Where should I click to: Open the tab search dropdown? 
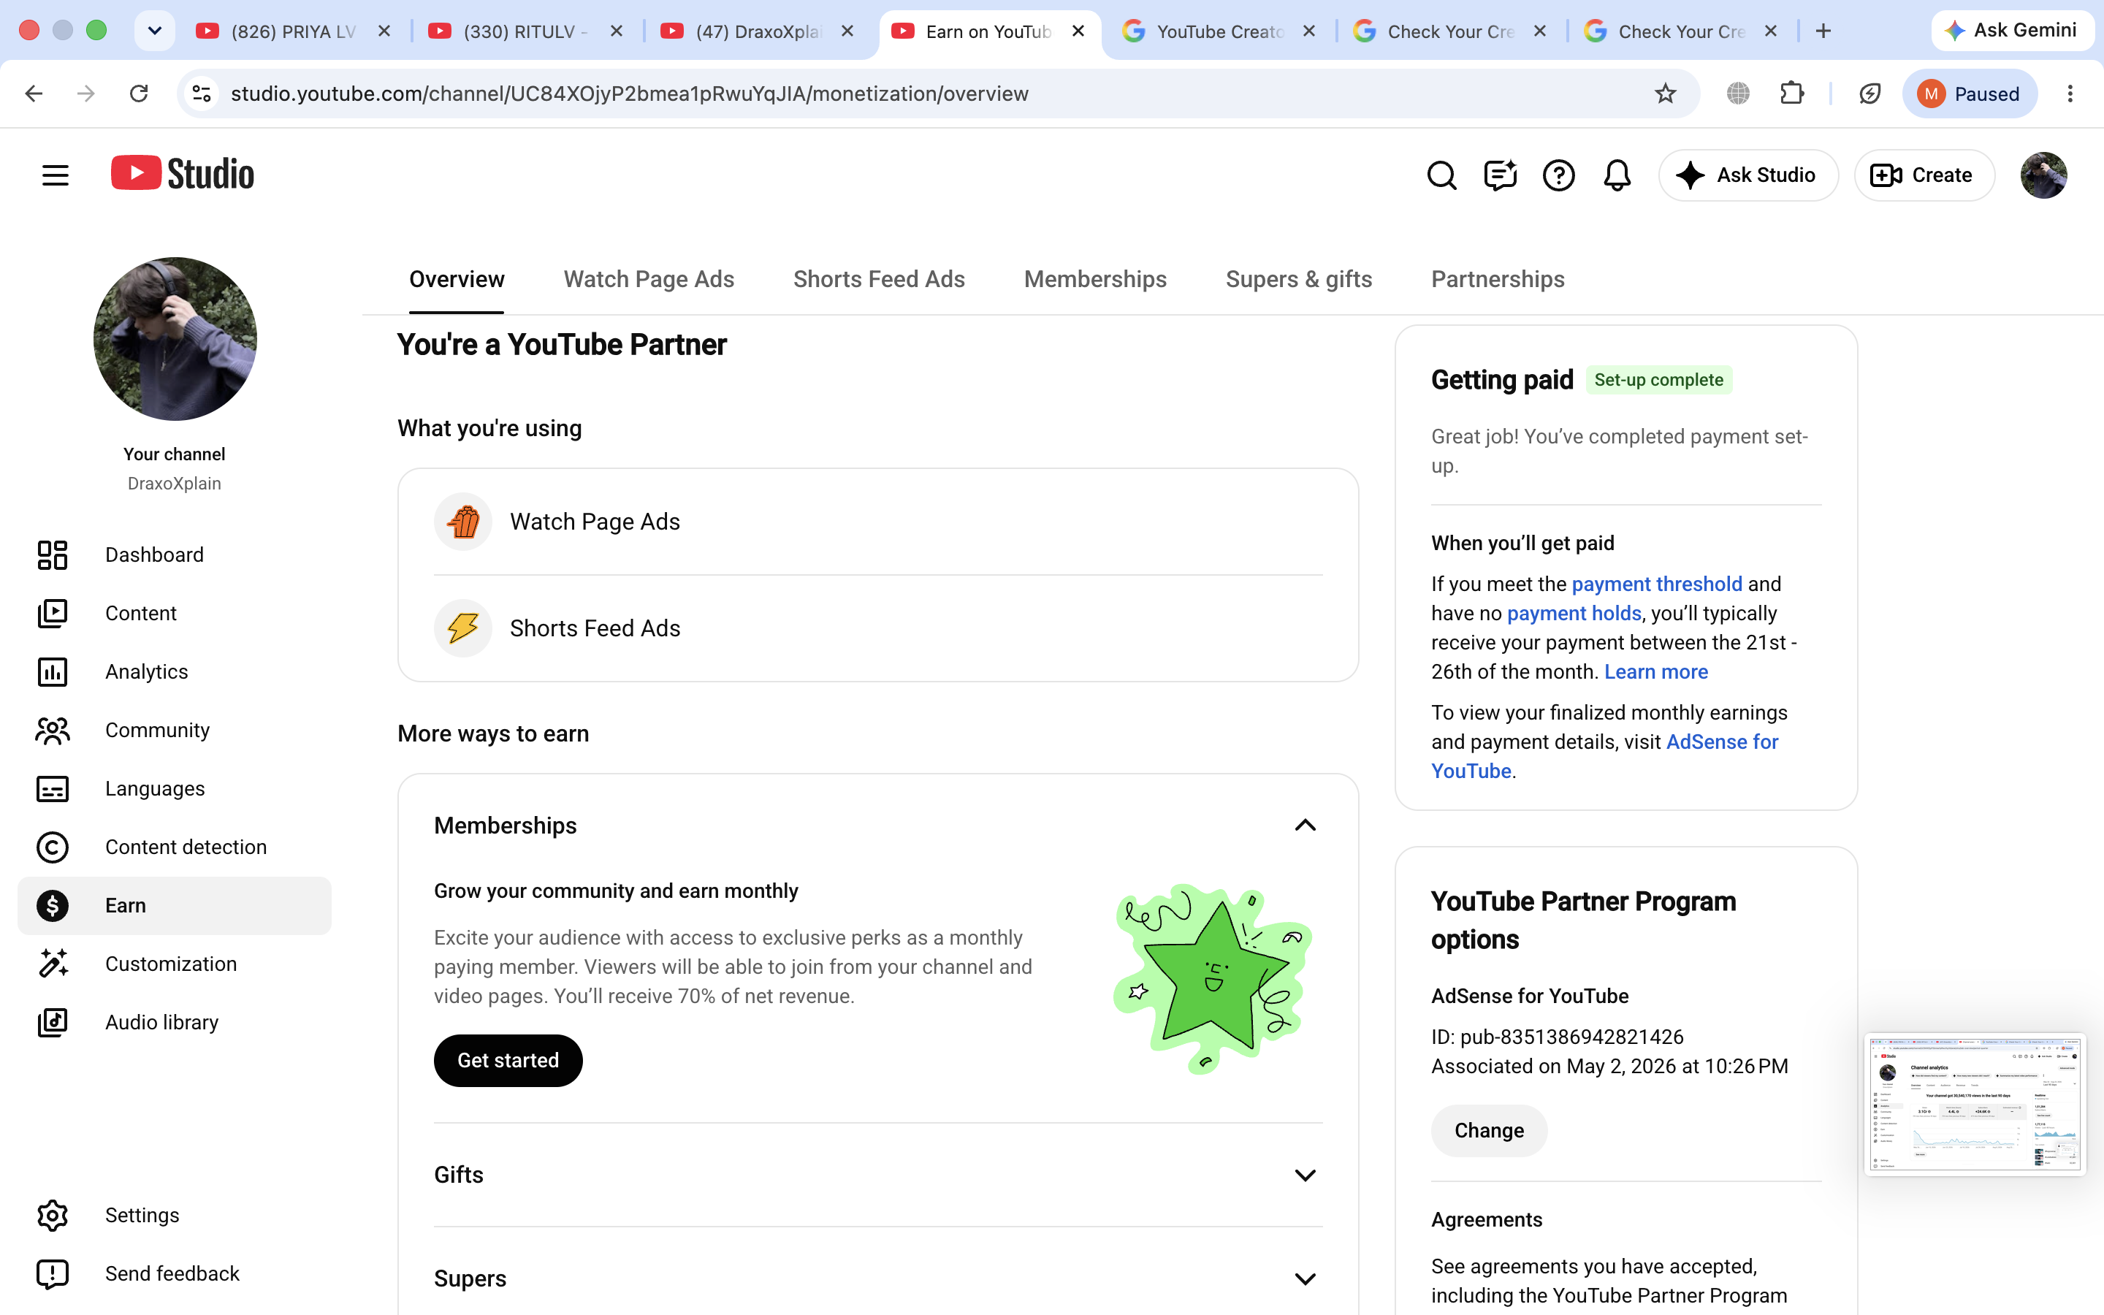tap(155, 31)
